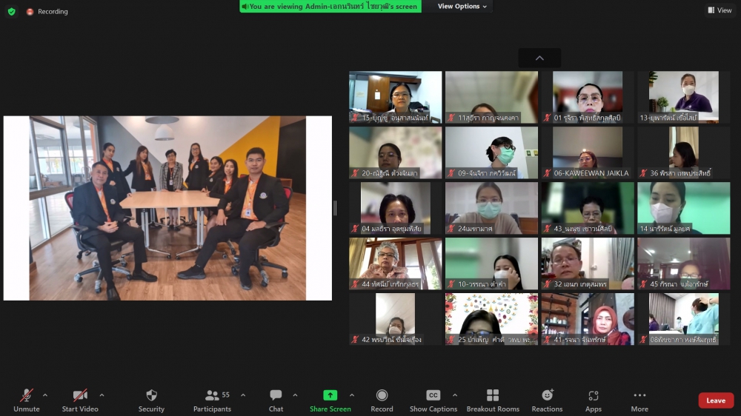Image resolution: width=741 pixels, height=416 pixels.
Task: Open the View layout menu
Action: coord(720,10)
